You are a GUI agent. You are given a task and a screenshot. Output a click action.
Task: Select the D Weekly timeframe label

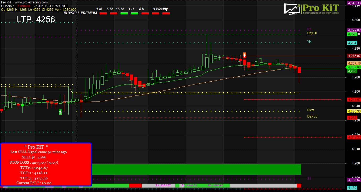pos(160,9)
